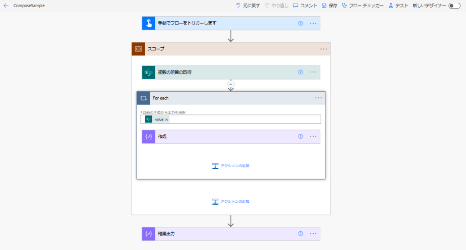Image resolution: width=466 pixels, height=250 pixels.
Task: Open the ellipsis menu on 作成
Action: click(313, 136)
